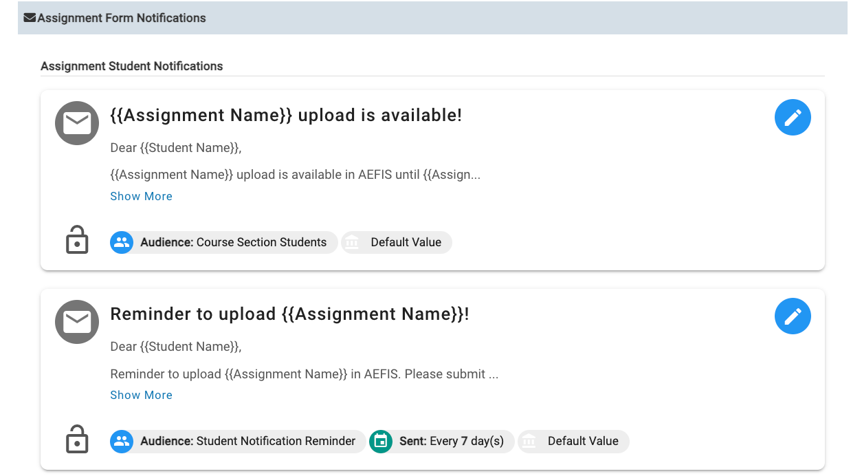Click mail icon of upload available notification
This screenshot has width=851, height=476.
[77, 124]
